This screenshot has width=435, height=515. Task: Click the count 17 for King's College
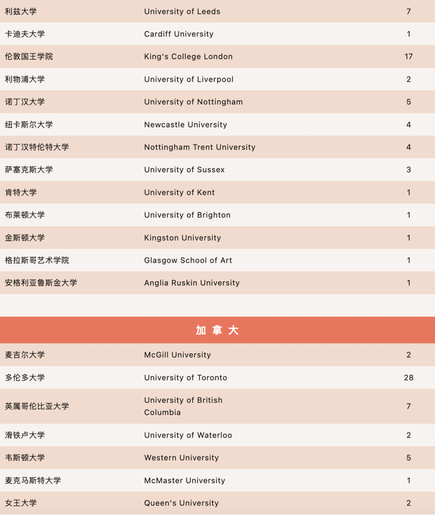click(x=408, y=56)
